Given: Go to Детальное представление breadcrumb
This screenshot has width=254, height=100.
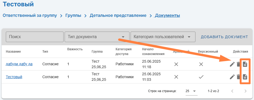Looking at the screenshot, I should point(118,16).
